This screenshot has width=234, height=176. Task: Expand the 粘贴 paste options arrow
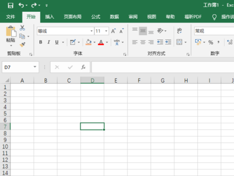pos(11,46)
